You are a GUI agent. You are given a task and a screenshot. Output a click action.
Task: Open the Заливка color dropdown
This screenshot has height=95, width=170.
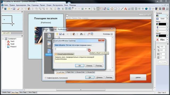tap(167, 16)
